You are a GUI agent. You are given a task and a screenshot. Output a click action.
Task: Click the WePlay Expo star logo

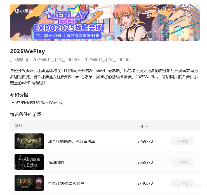pyautogui.click(x=66, y=14)
